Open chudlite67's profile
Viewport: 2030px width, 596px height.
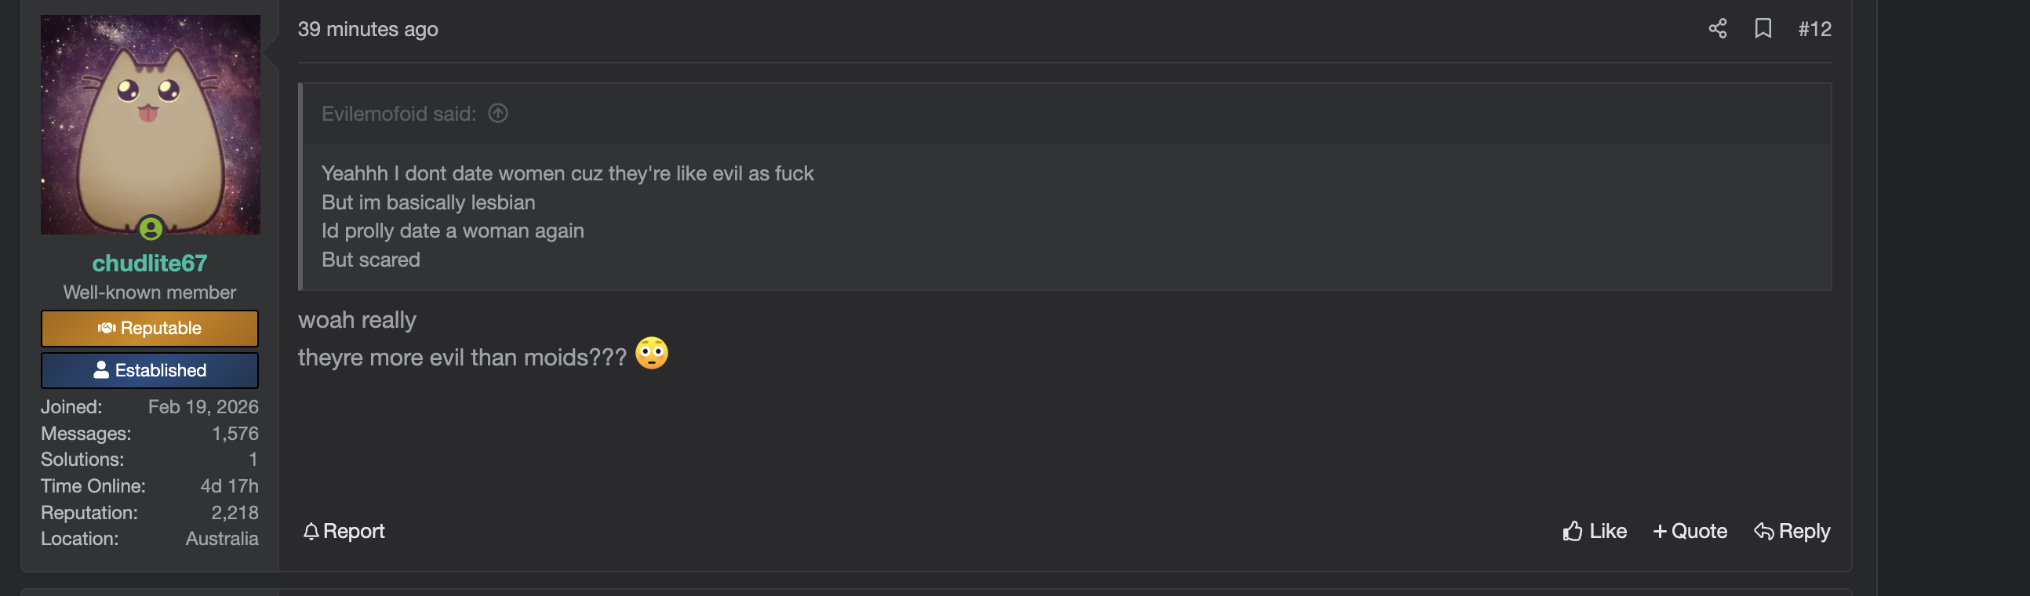click(x=150, y=263)
